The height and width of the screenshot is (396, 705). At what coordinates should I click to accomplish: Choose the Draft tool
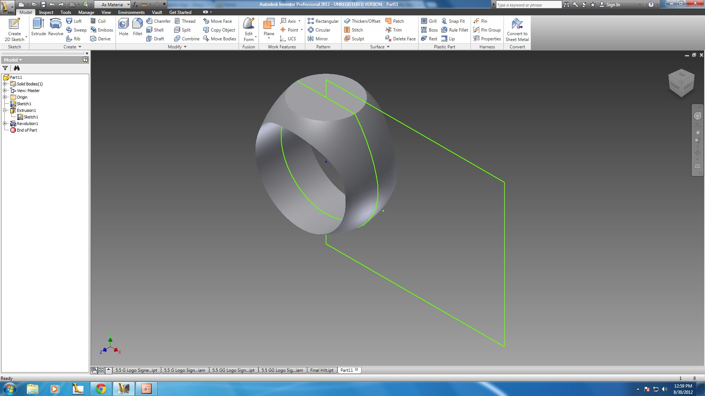pyautogui.click(x=155, y=39)
